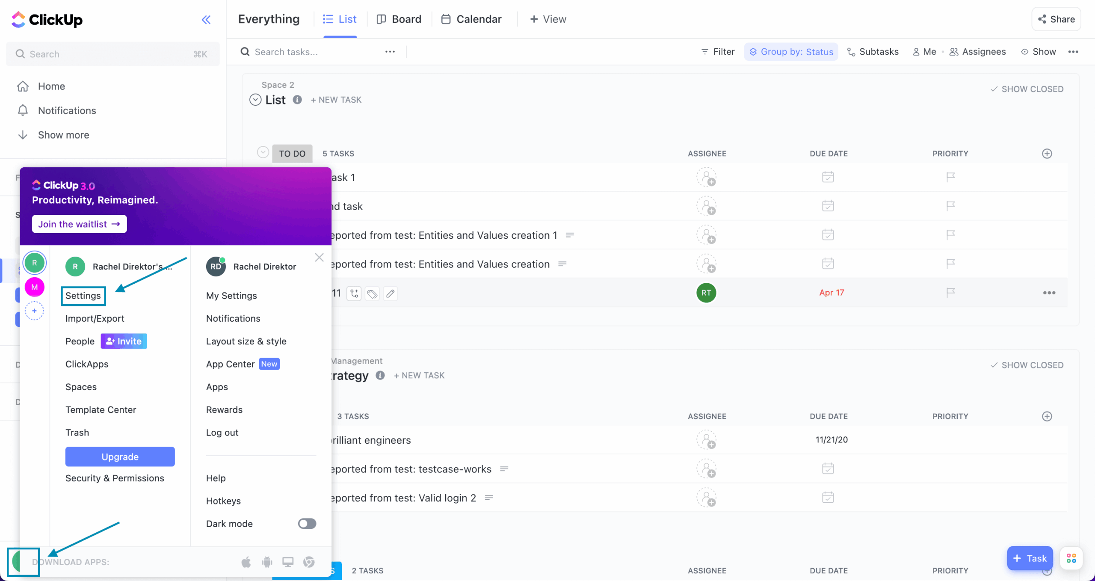This screenshot has width=1095, height=581.
Task: Download the desktop app via monitor icon
Action: [x=288, y=562]
